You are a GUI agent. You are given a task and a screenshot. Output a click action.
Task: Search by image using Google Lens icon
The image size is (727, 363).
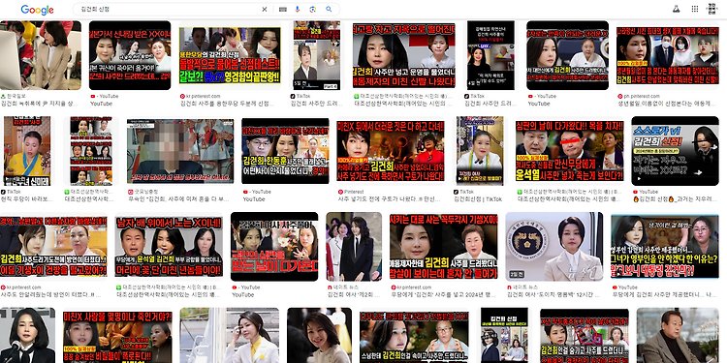(313, 10)
